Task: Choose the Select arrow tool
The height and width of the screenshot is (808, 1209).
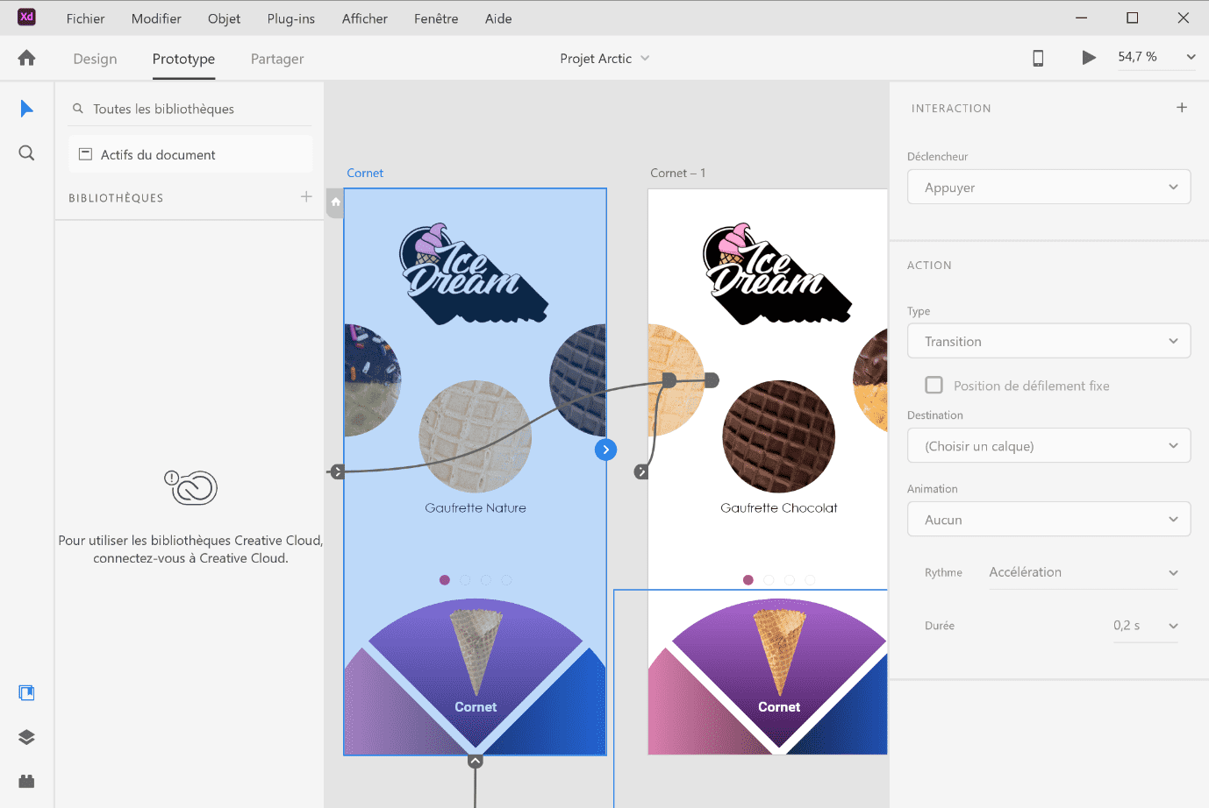Action: click(26, 109)
